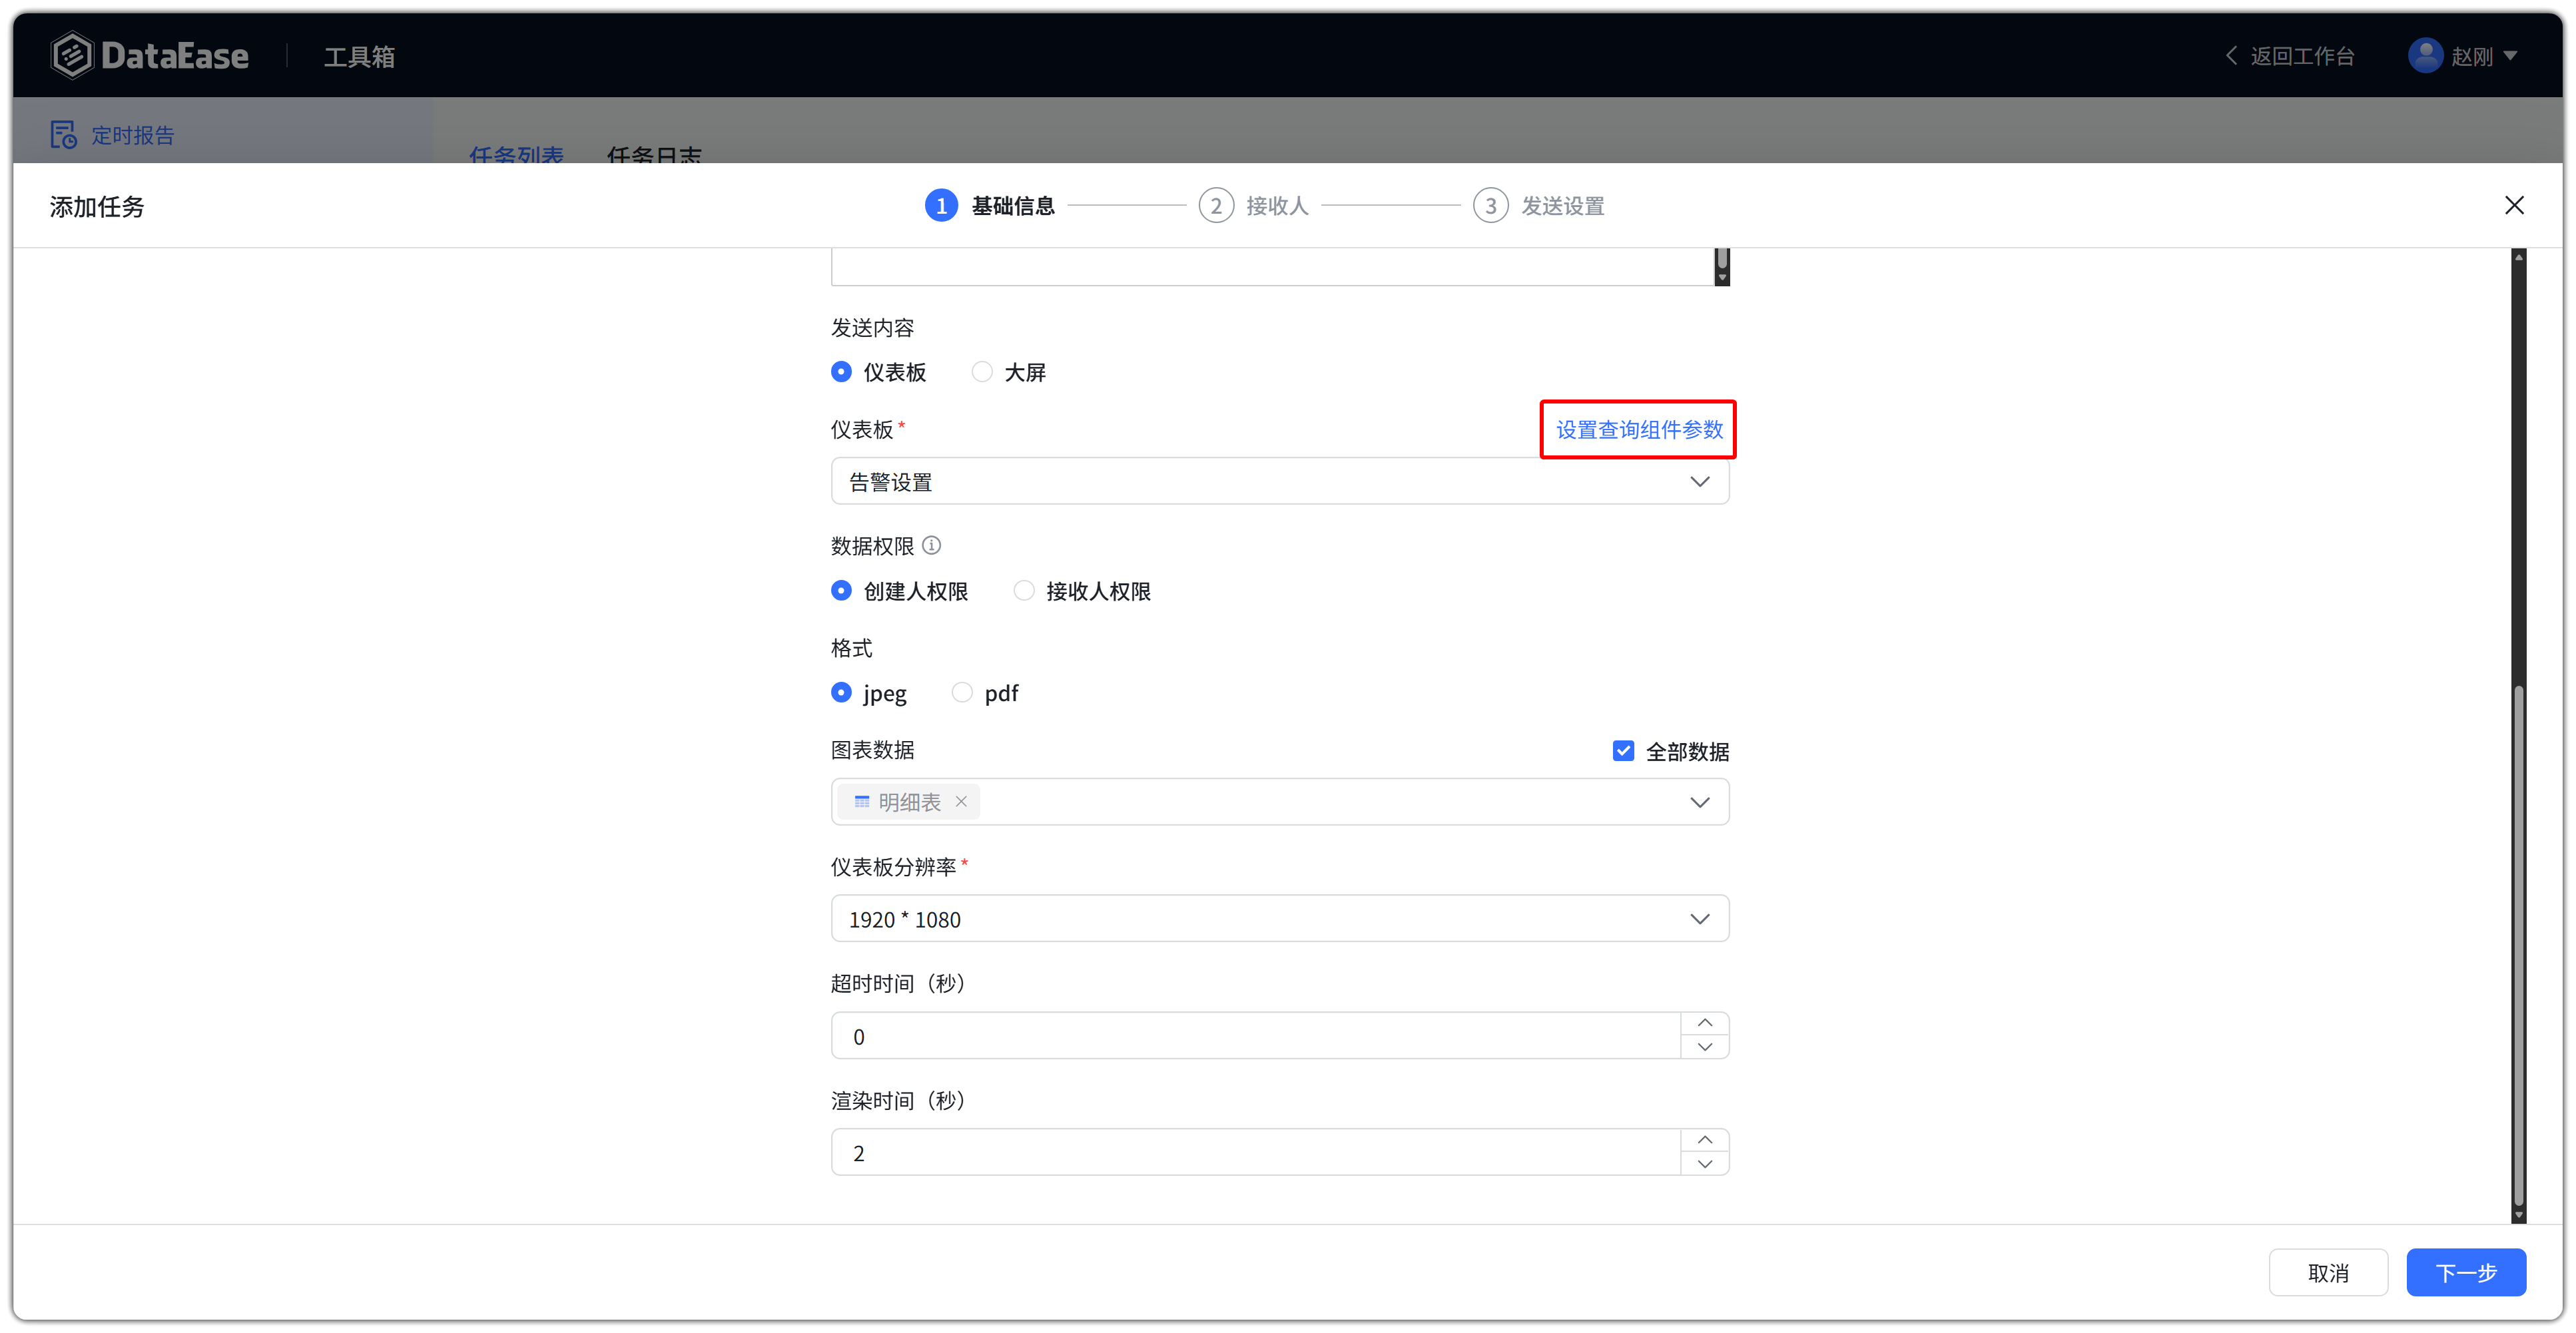Image resolution: width=2576 pixels, height=1333 pixels.
Task: Open 工具箱 in the top bar
Action: click(359, 57)
